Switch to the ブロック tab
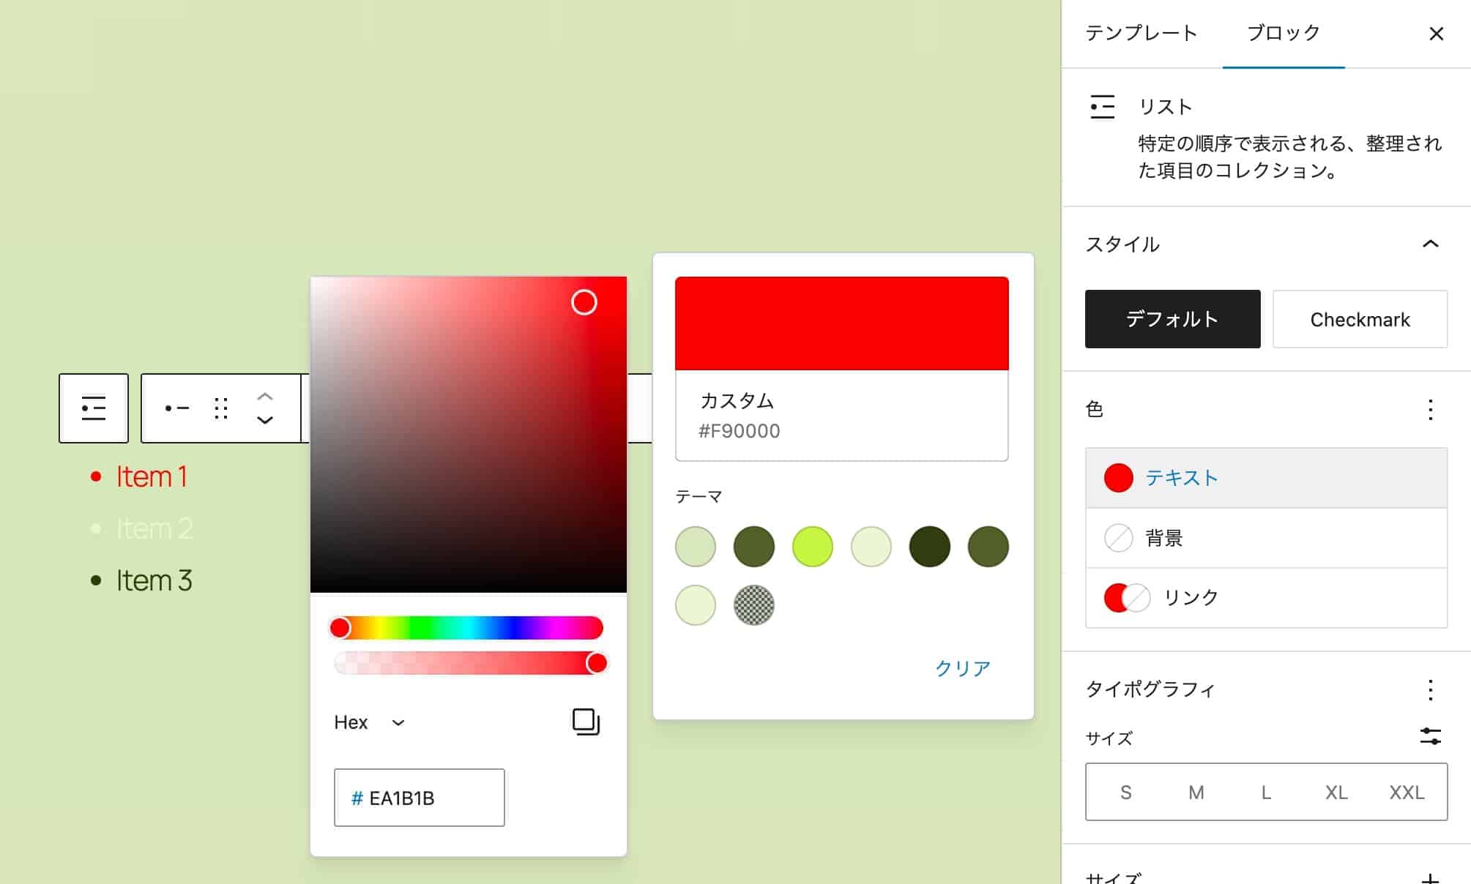 tap(1284, 33)
